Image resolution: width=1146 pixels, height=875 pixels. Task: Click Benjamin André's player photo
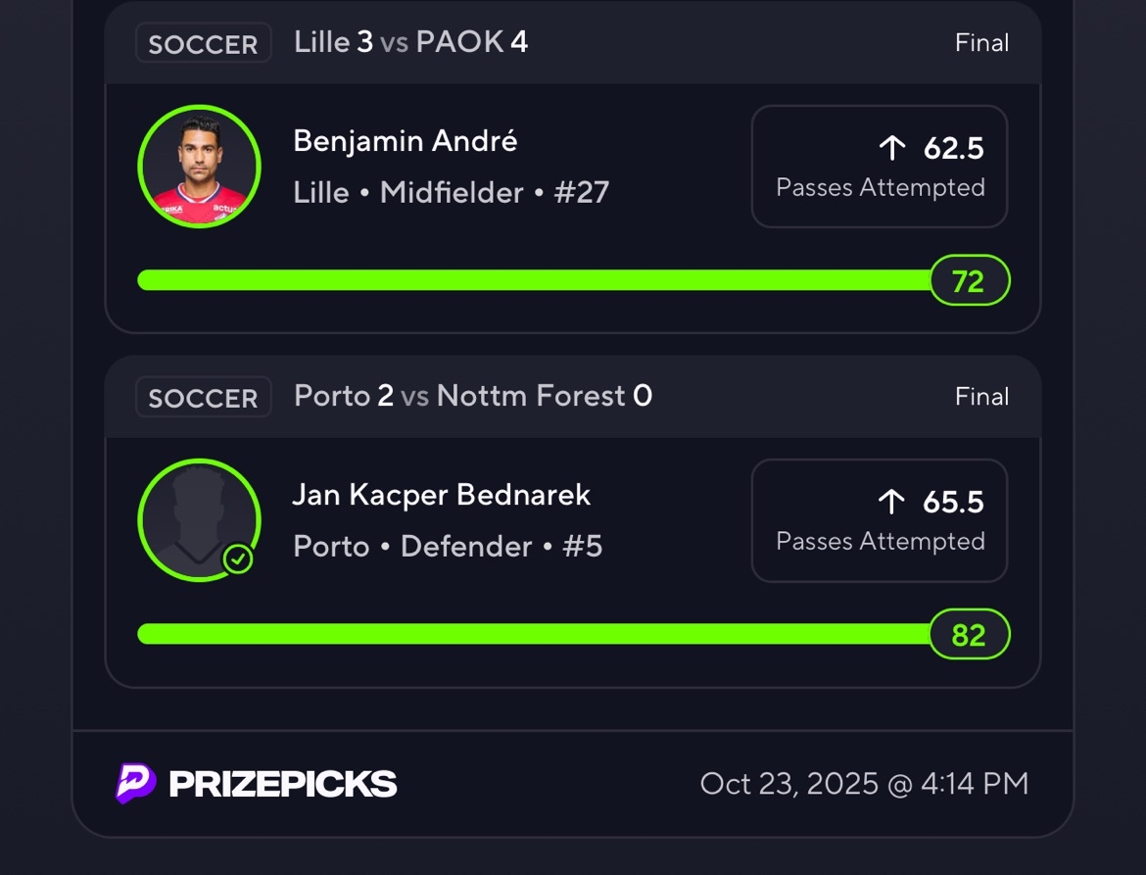tap(200, 167)
